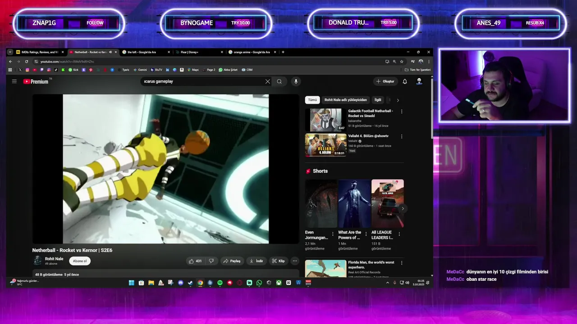This screenshot has width=577, height=324.
Task: Open options for Florida Man video
Action: point(402,263)
